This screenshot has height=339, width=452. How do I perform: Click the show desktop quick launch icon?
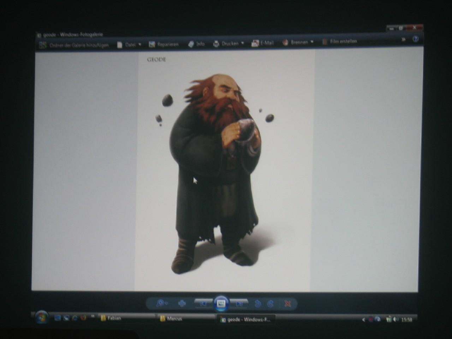click(58, 318)
